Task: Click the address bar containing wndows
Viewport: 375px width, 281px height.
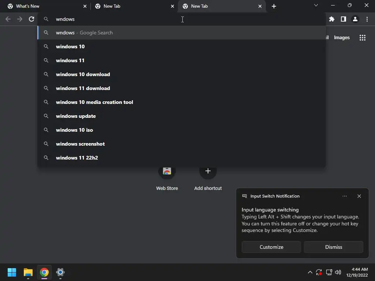Action: click(182, 19)
